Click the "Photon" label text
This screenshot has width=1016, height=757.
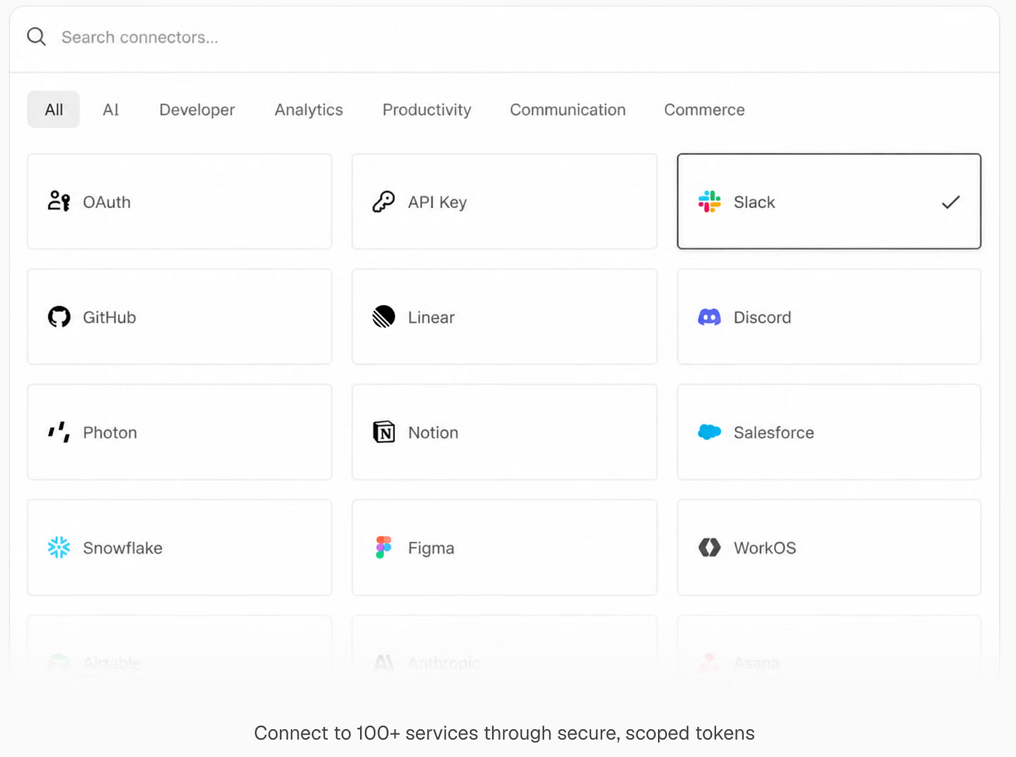pos(110,432)
